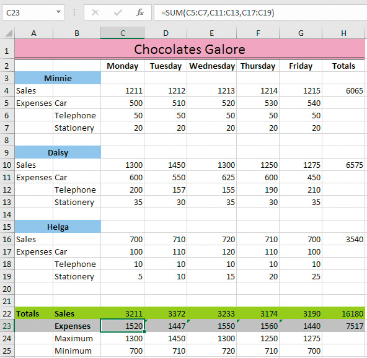Click cell containing 210
Viewport: 367px width, 358px height.
(301, 190)
